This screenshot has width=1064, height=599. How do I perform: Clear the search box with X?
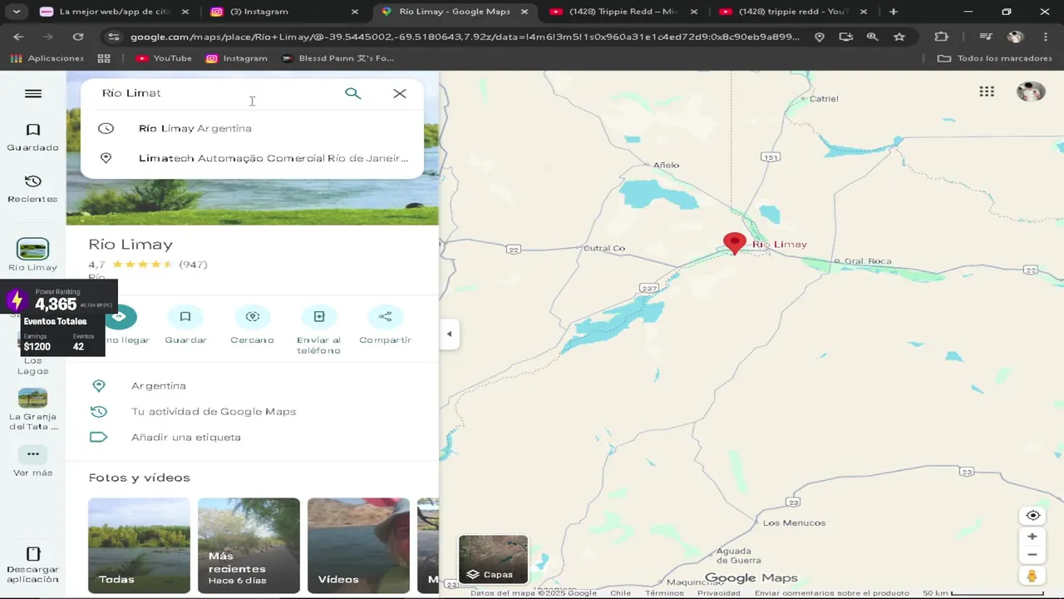pyautogui.click(x=400, y=93)
